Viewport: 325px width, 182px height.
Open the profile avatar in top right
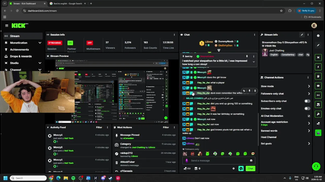(x=314, y=26)
